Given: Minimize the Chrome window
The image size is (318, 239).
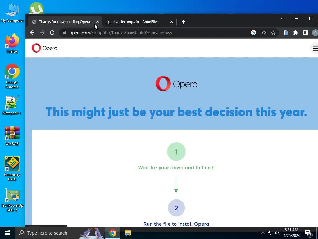Looking at the screenshot, I should [297, 18].
